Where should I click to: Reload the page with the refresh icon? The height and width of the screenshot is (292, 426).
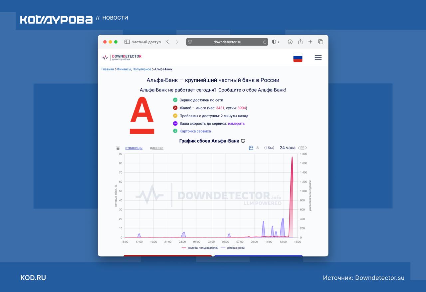pos(265,42)
